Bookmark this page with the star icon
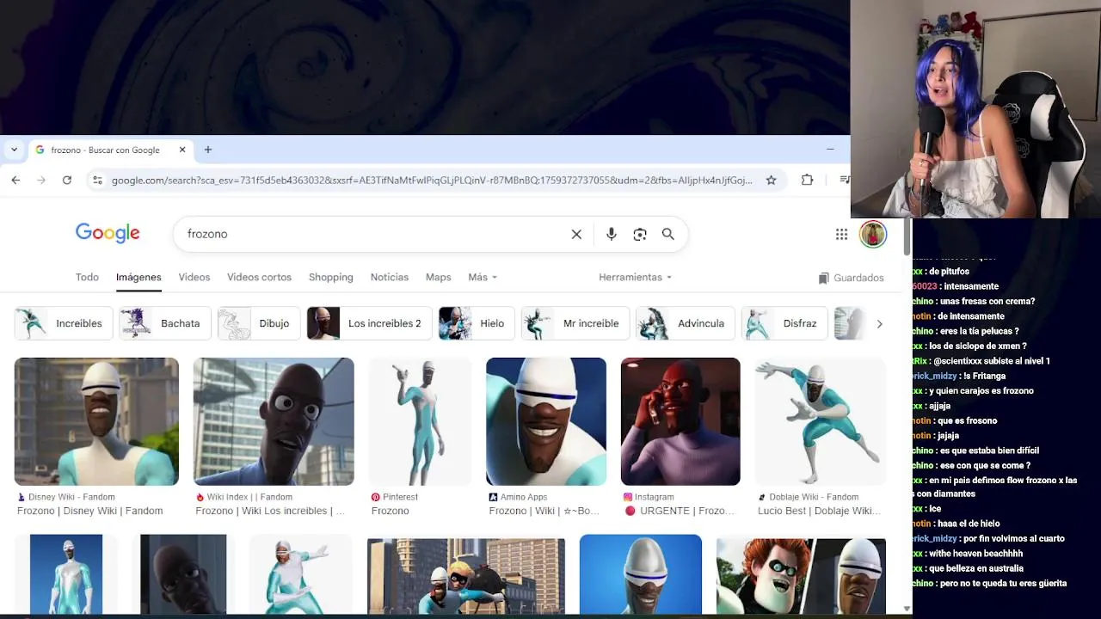Screen dimensions: 1101x619 (x=771, y=180)
